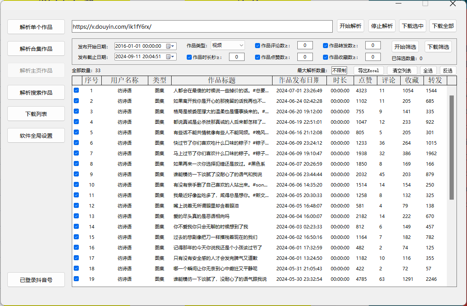The image size is (467, 306).
Task: Click the maximize window icon
Action: (x=425, y=3)
